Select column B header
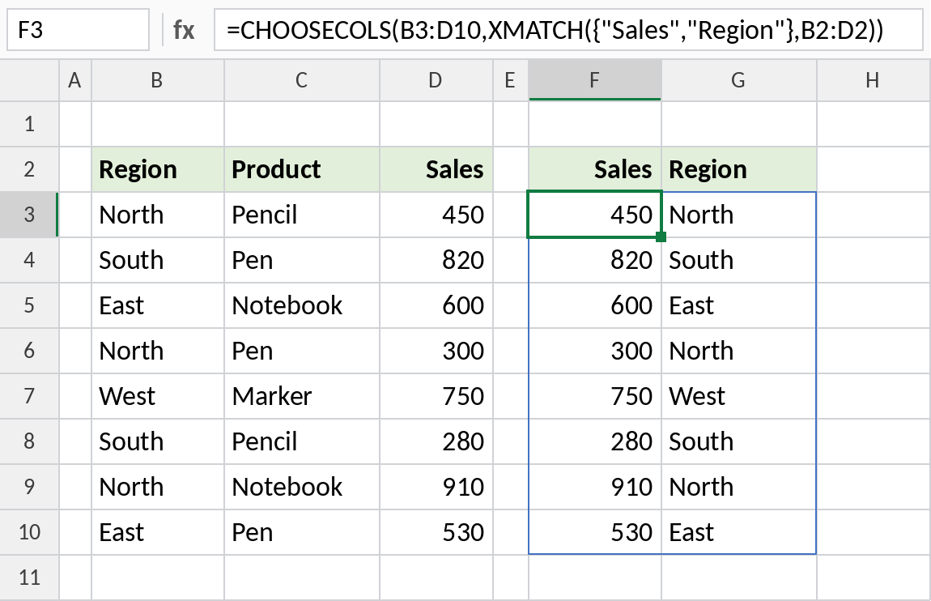Image resolution: width=931 pixels, height=601 pixels. tap(157, 80)
